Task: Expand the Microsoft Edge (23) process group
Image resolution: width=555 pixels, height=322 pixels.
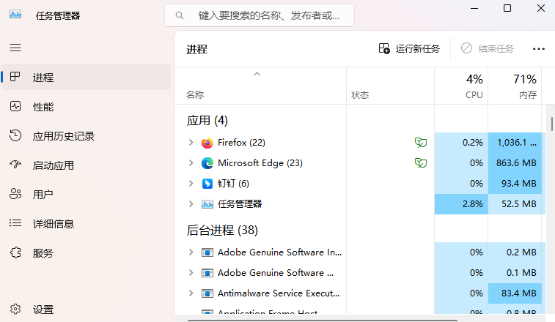Action: (191, 163)
